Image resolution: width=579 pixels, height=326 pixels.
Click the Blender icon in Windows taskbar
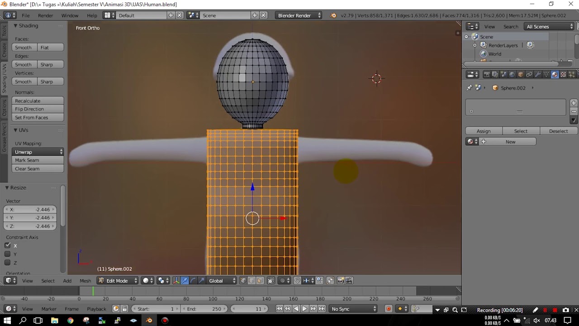click(149, 321)
